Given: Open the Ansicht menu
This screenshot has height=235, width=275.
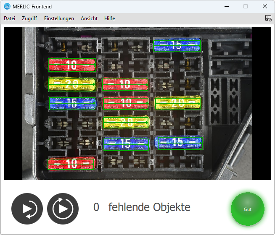Looking at the screenshot, I should click(x=89, y=18).
